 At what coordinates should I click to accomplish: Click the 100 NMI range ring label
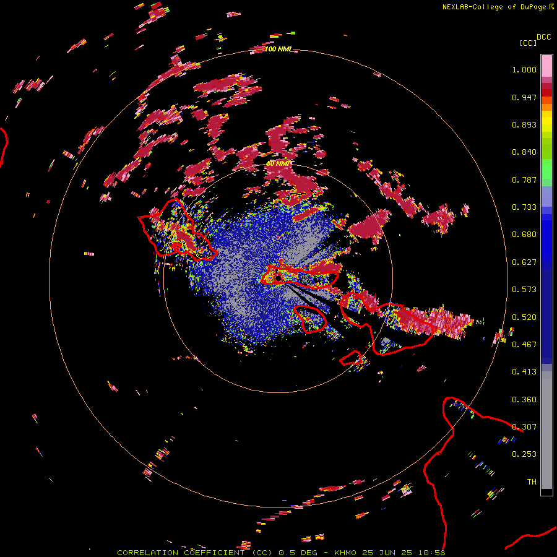tap(277, 49)
